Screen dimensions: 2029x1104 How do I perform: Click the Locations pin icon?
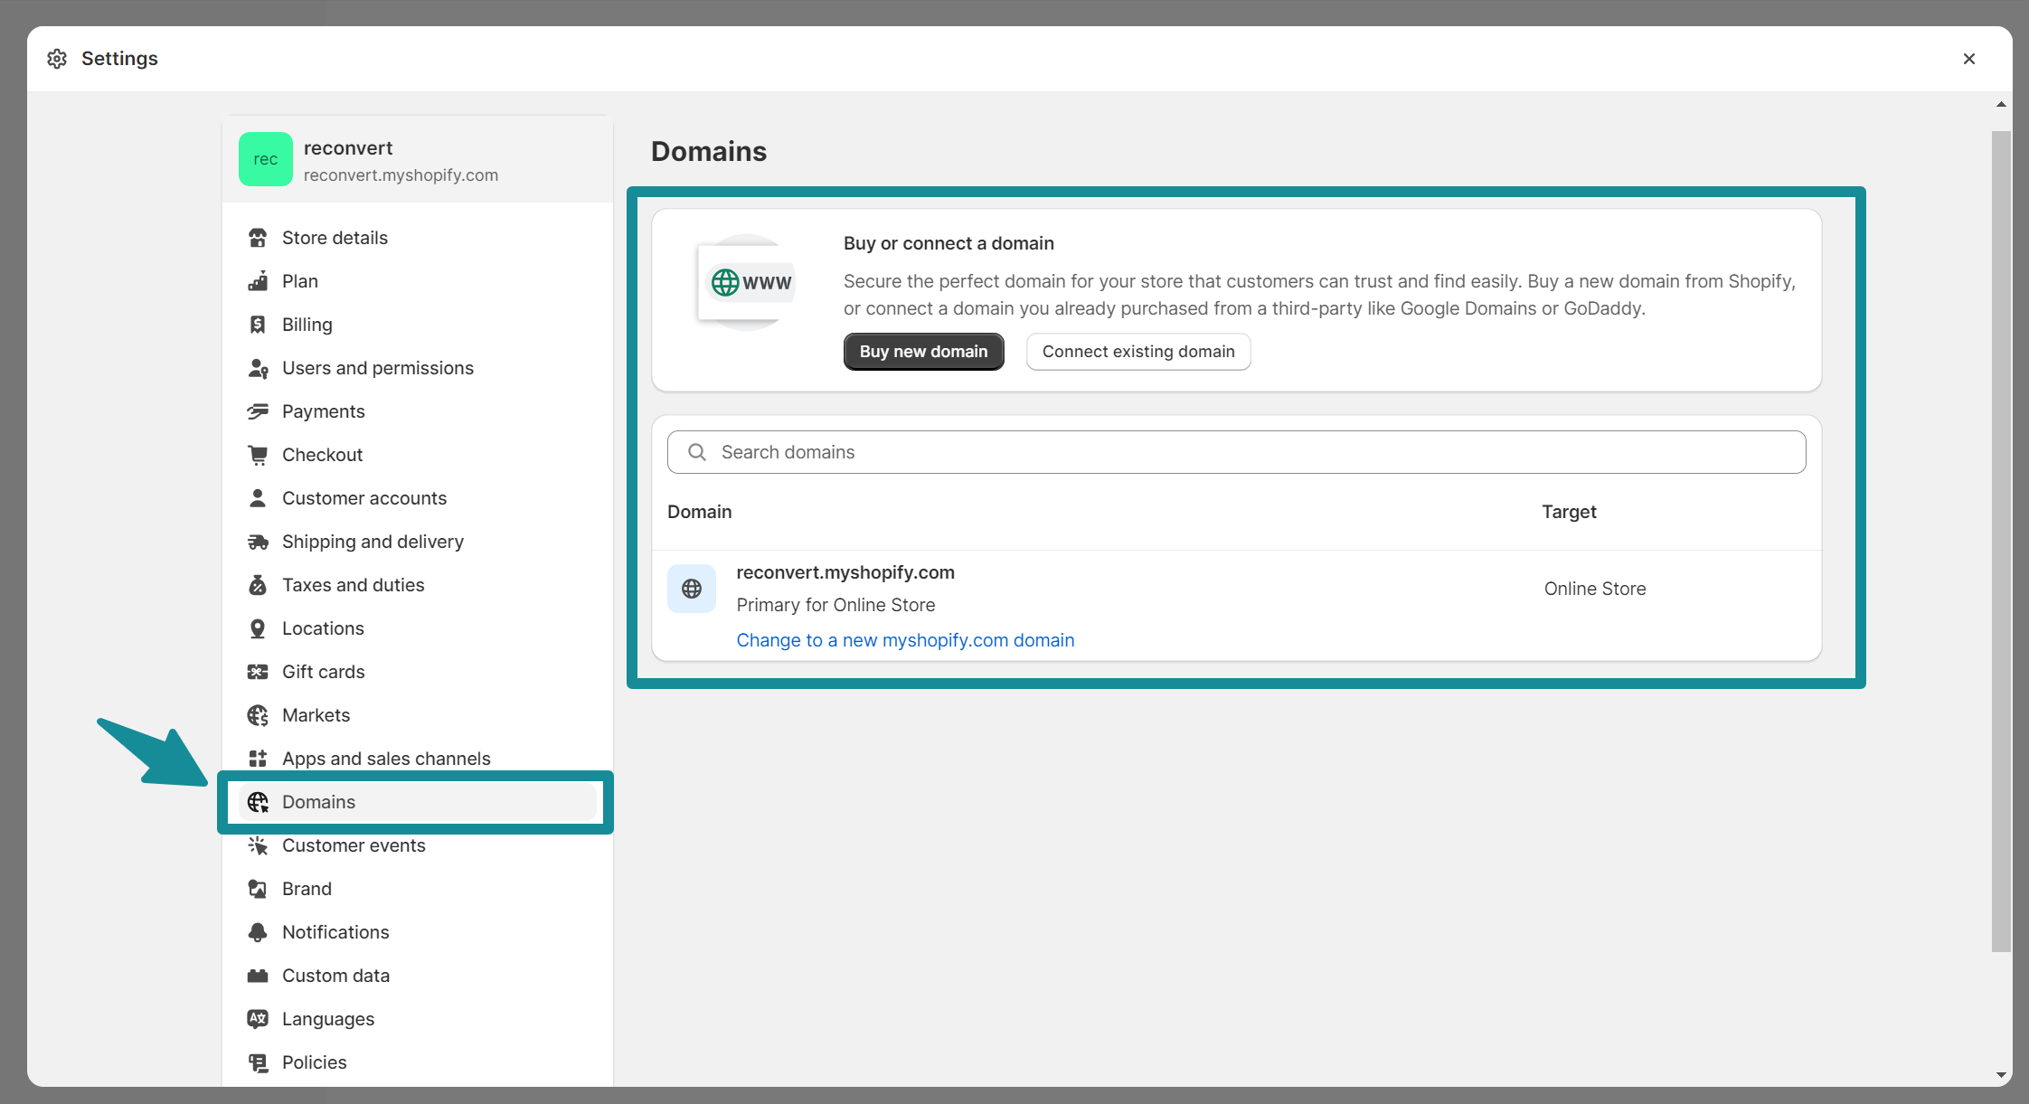(258, 628)
